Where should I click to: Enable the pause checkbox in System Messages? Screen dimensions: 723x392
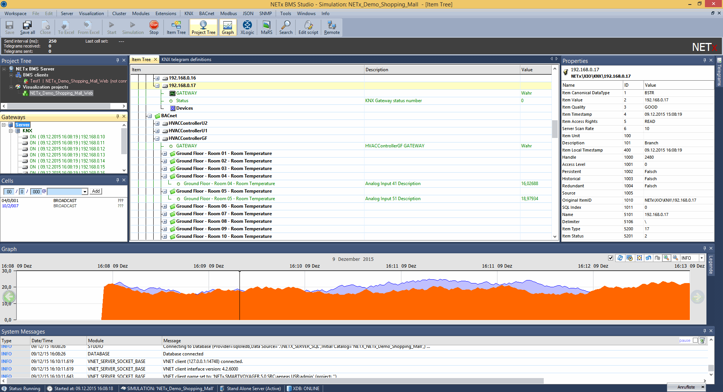click(x=695, y=340)
